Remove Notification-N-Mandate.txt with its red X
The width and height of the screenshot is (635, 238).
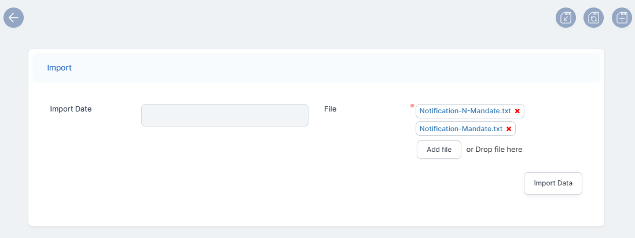[x=517, y=111]
